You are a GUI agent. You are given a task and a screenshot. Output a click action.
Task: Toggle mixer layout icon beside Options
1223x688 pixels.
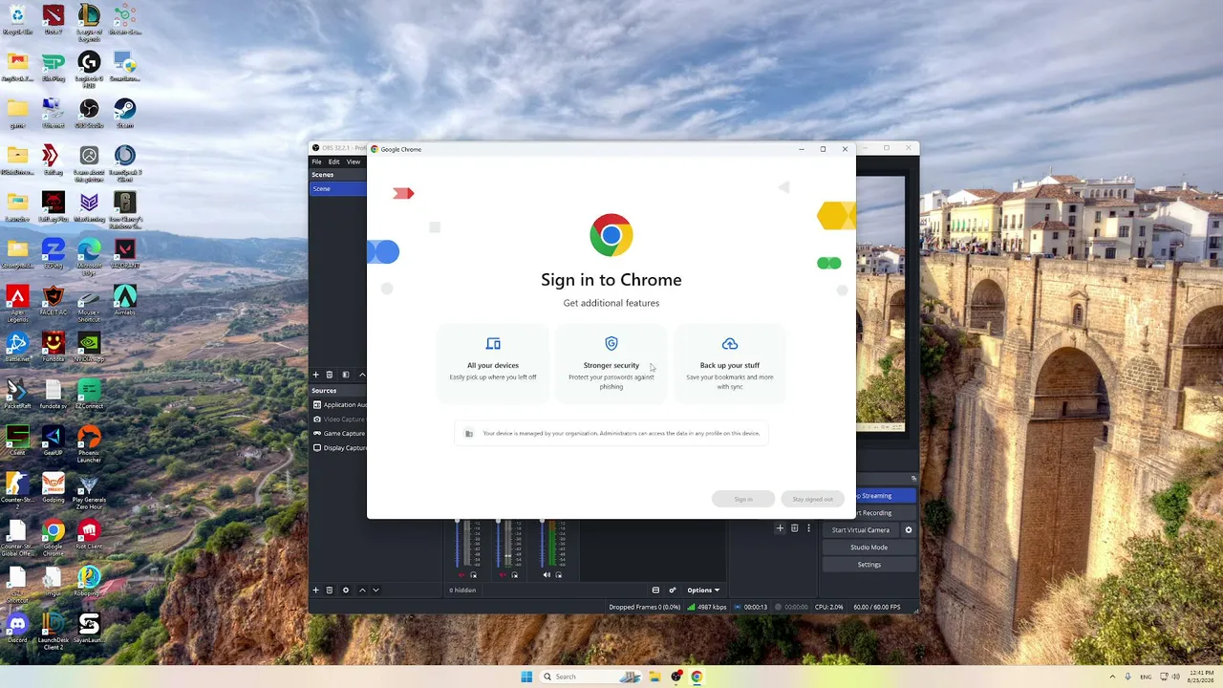[655, 591]
